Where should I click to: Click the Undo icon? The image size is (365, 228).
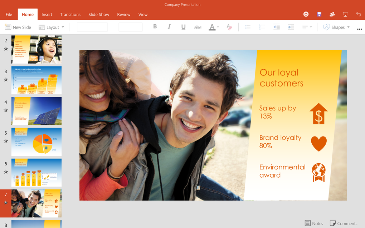[x=358, y=14]
